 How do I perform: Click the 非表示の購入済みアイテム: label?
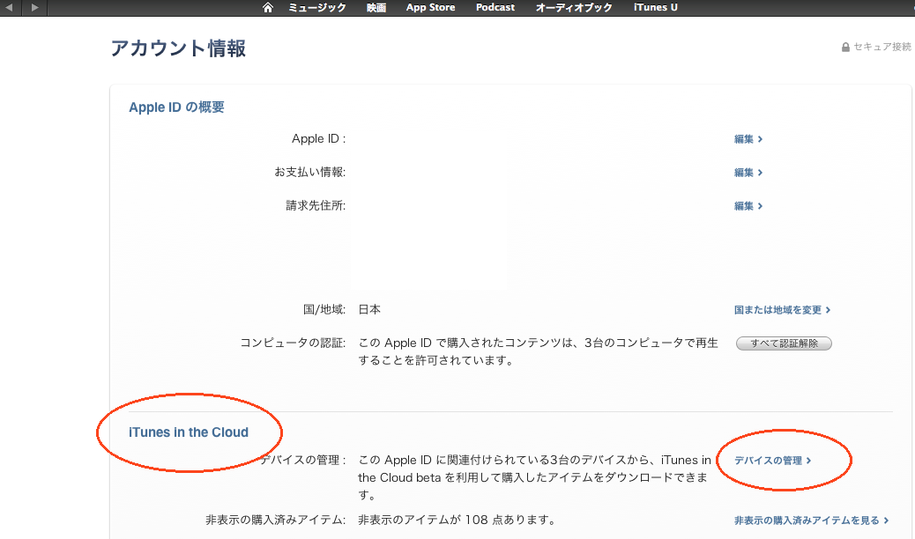[x=275, y=520]
